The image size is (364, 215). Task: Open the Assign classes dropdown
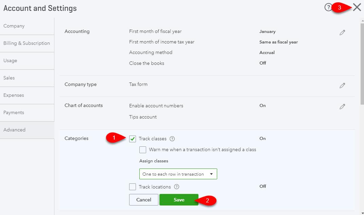178,174
